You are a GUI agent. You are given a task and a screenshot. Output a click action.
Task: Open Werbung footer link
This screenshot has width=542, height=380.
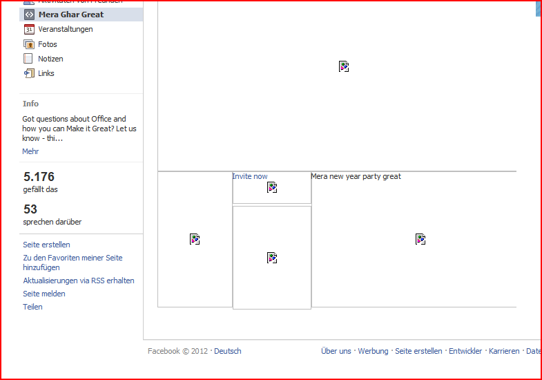tap(373, 351)
